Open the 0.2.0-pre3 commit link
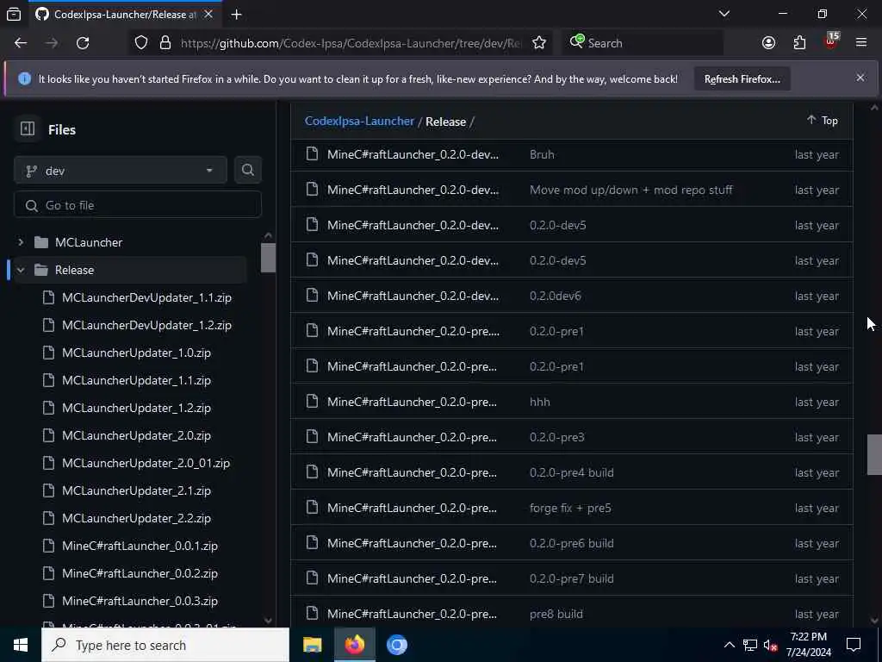 tap(556, 437)
